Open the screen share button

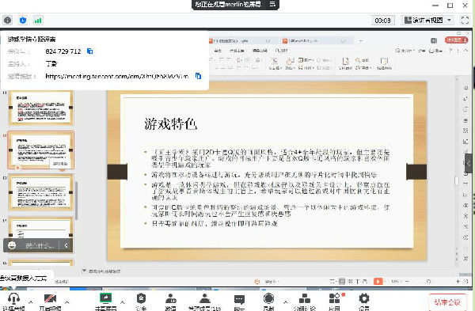pos(106,301)
